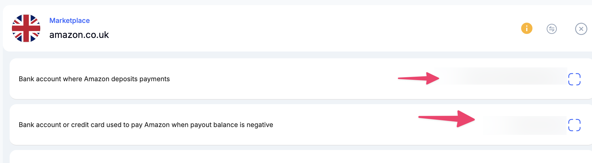Click 'Bank account or credit card used' label

point(146,125)
